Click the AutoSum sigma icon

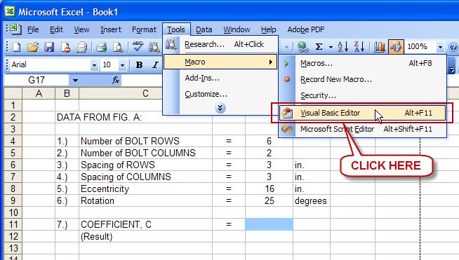(319, 47)
